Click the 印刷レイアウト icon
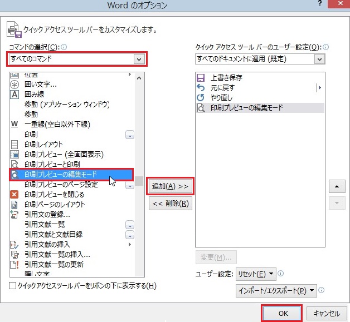 (x=14, y=145)
